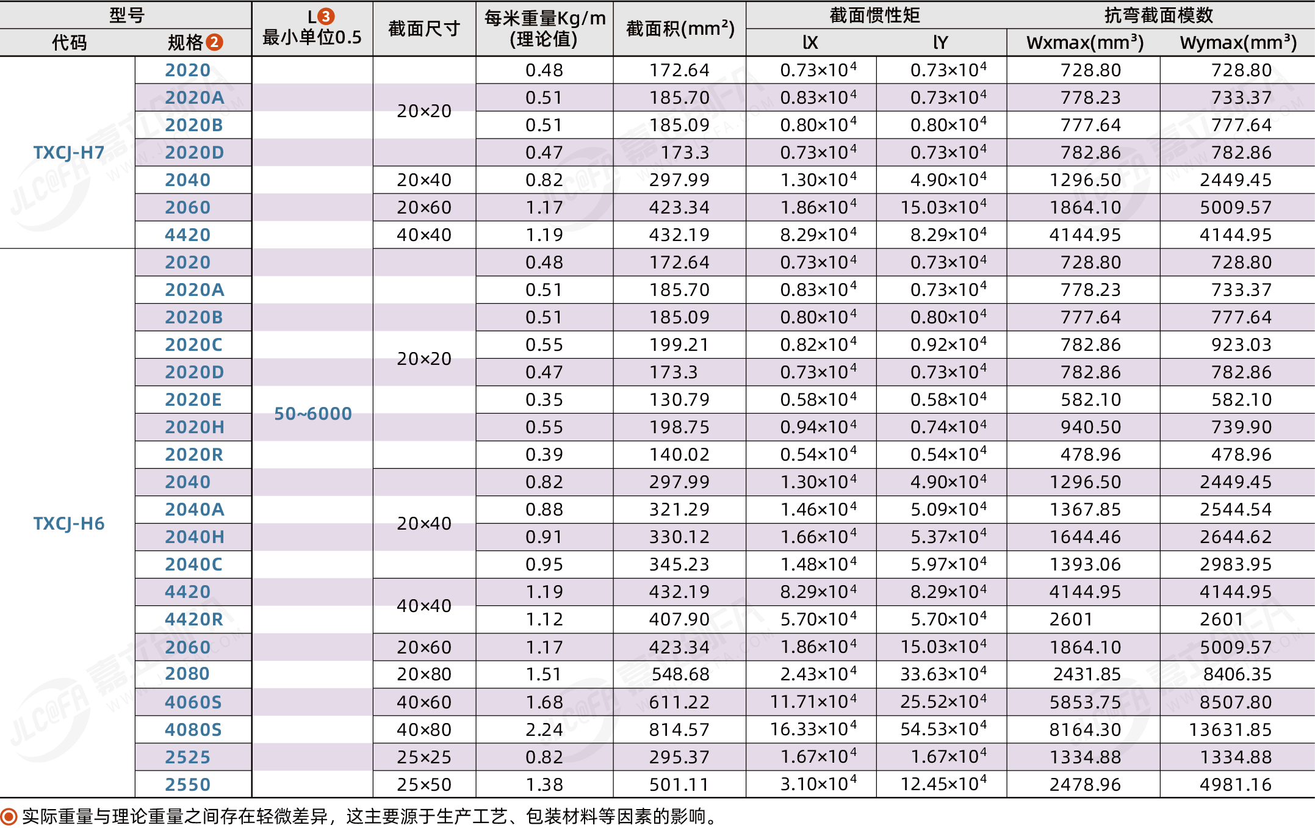Click spec 2525 label

click(187, 757)
